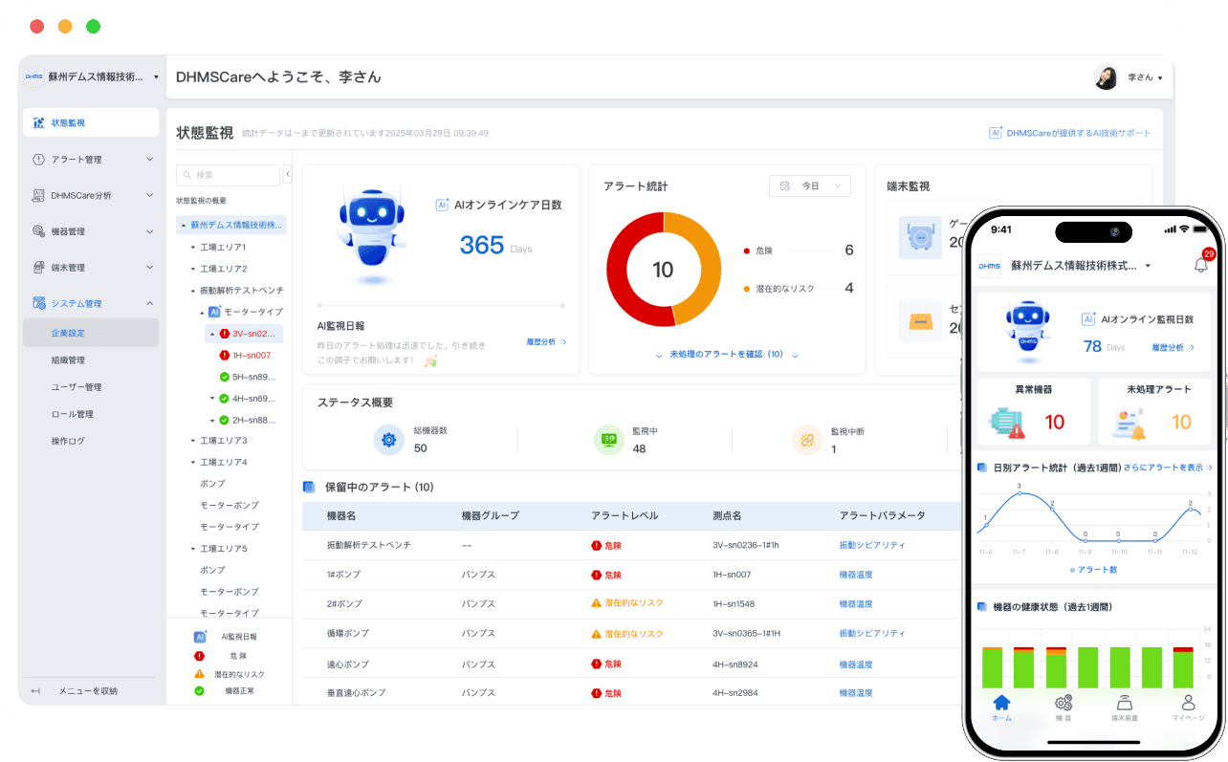This screenshot has width=1228, height=762.
Task: Click the 総機器数 gear icon
Action: [388, 440]
